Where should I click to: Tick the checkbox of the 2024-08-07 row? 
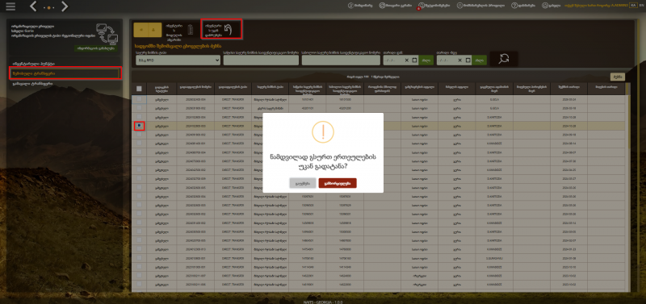click(139, 152)
